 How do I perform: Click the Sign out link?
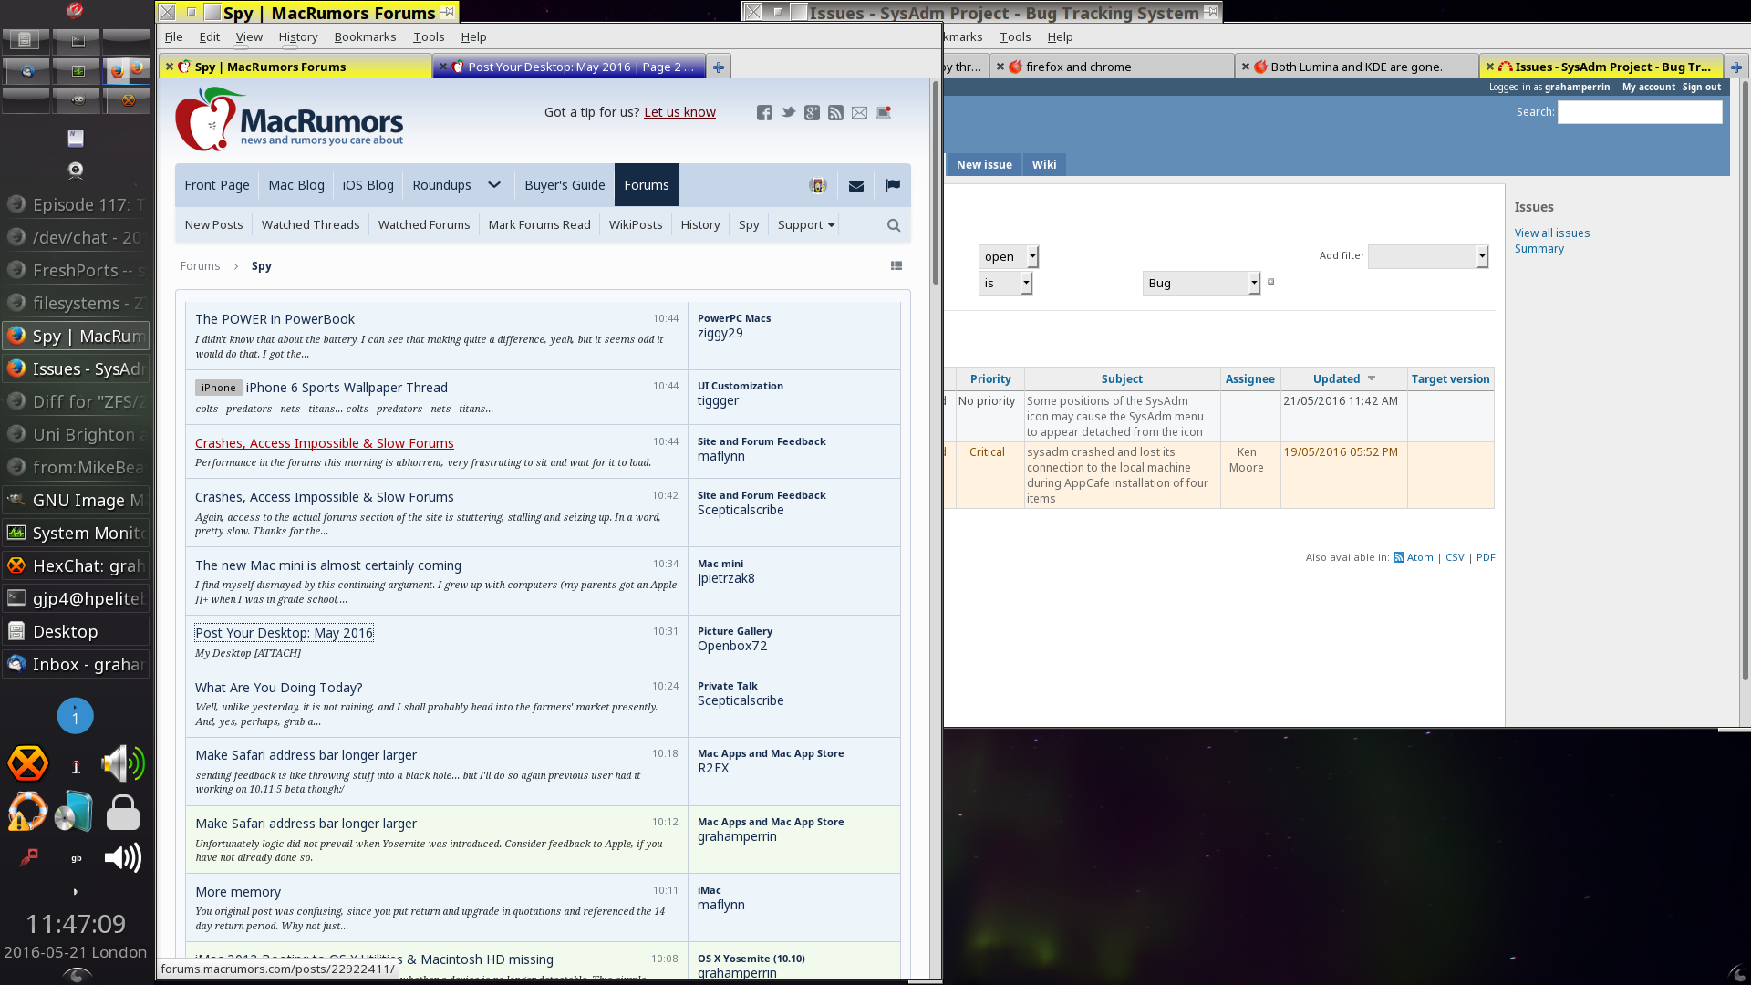click(1702, 88)
